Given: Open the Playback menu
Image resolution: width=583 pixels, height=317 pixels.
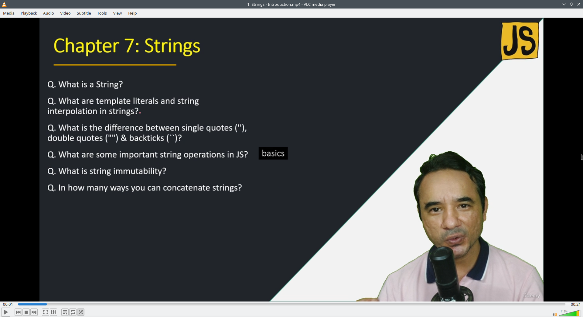Looking at the screenshot, I should [29, 13].
